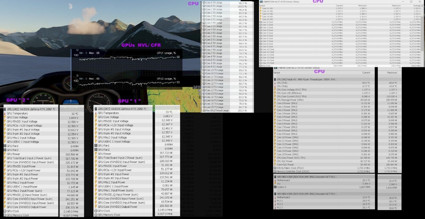Collapse the GPU [#0] NVIDIA GeForce RTX 2080 Ti group
This screenshot has height=219, width=425.
click(x=5, y=109)
